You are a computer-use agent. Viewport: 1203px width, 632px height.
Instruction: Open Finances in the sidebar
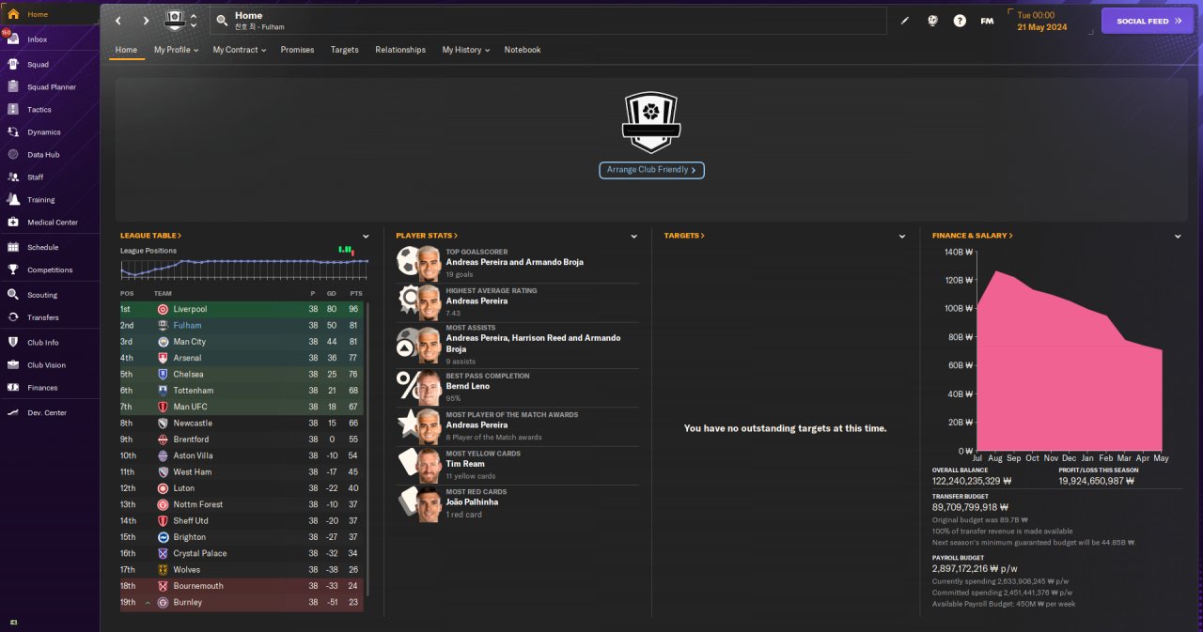pyautogui.click(x=50, y=388)
